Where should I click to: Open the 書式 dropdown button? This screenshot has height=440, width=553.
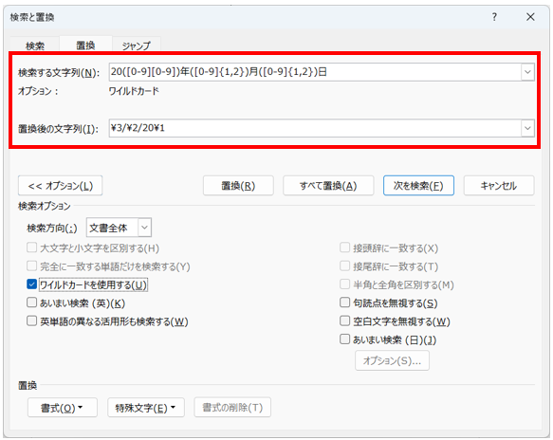[63, 408]
